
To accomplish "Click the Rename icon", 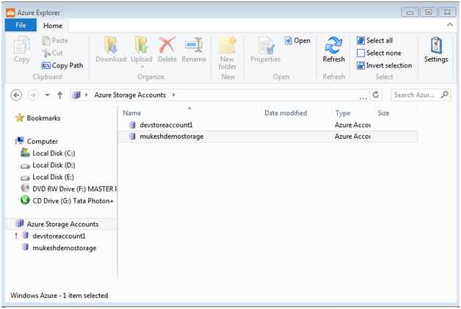I will (194, 45).
